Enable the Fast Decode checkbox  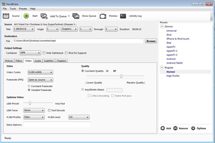[49, 110]
